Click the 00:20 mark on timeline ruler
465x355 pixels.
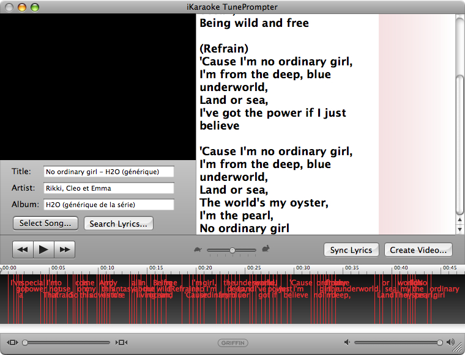205,268
